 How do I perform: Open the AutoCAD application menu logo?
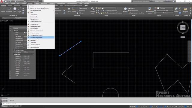click(x=1, y=1)
